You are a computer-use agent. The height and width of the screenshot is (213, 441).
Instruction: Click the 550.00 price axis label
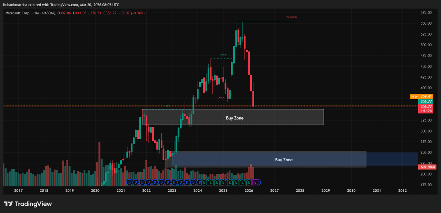(426, 23)
